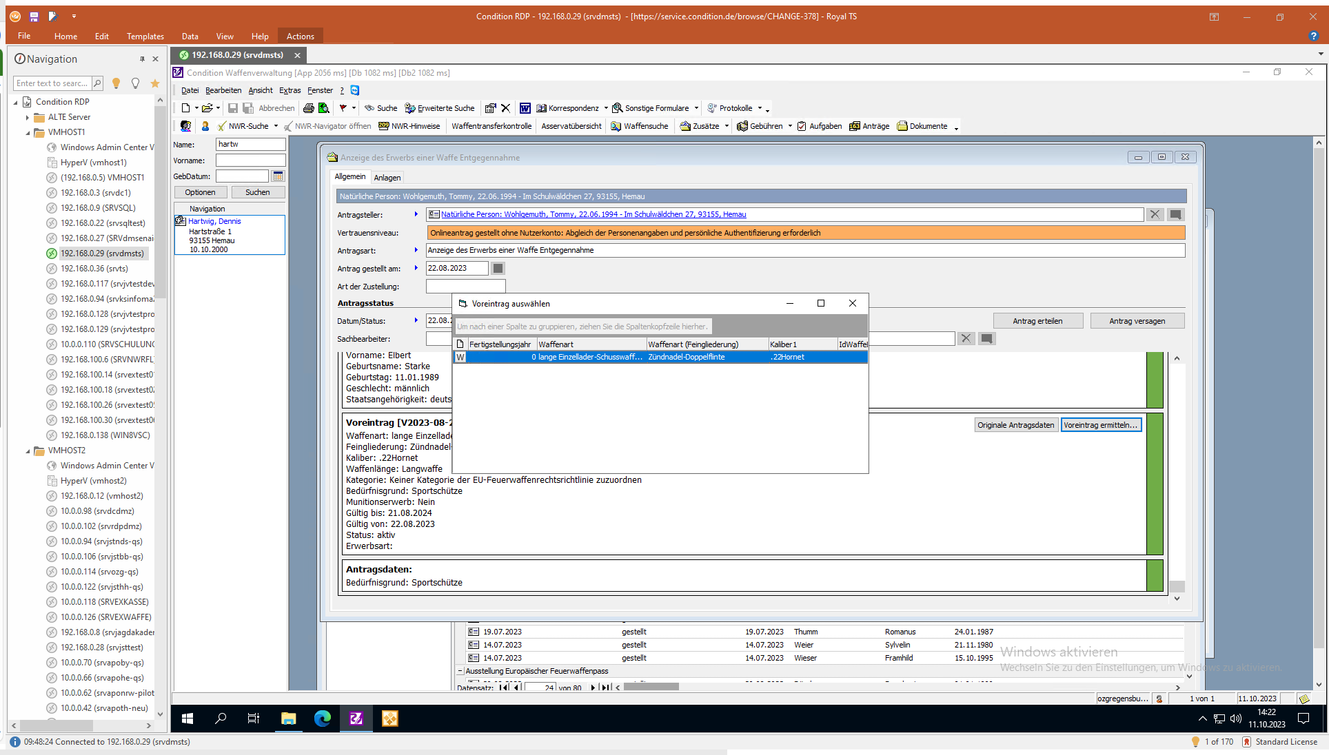Clear Antragsteller with the X icon
The image size is (1329, 755).
tap(1155, 214)
